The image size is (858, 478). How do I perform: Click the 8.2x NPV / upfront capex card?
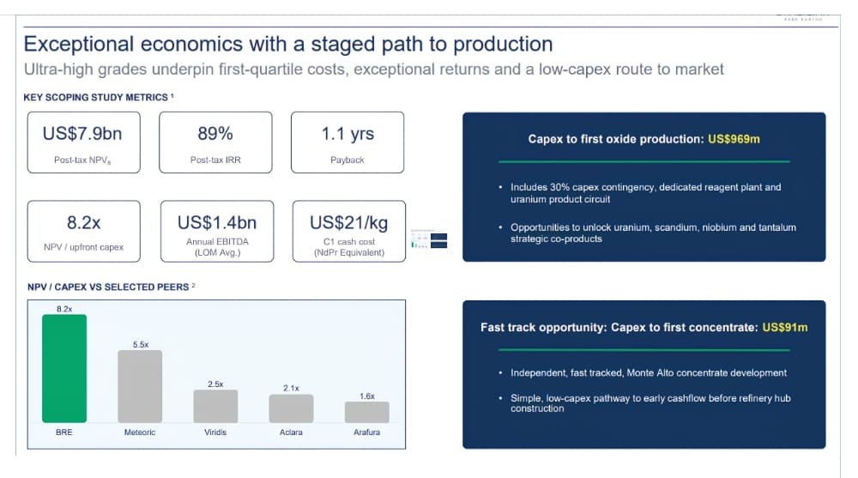pyautogui.click(x=84, y=231)
